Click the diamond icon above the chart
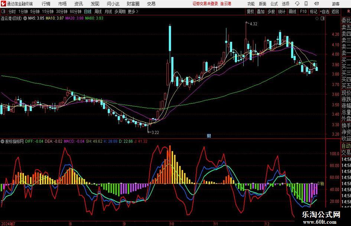The height and width of the screenshot is (226, 351). click(x=317, y=19)
